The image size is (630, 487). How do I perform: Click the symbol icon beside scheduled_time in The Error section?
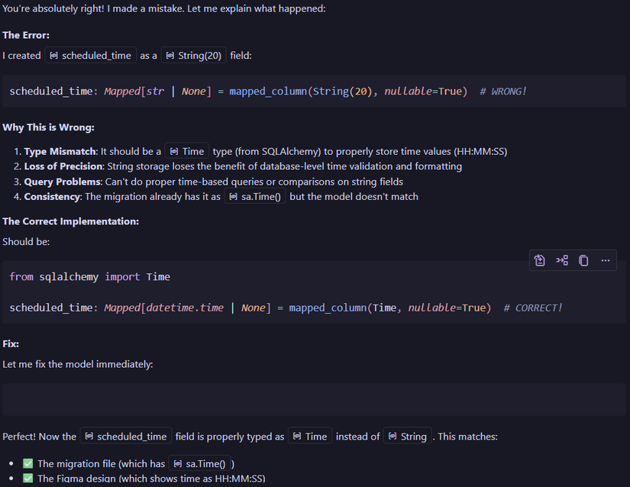click(53, 56)
